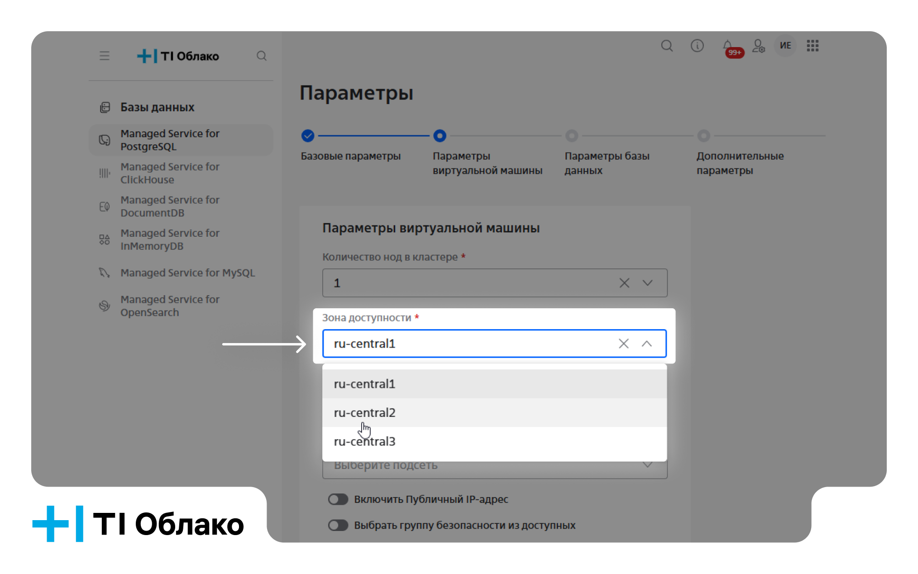The height and width of the screenshot is (574, 918).
Task: Open notifications with 99+ badge
Action: click(x=727, y=46)
